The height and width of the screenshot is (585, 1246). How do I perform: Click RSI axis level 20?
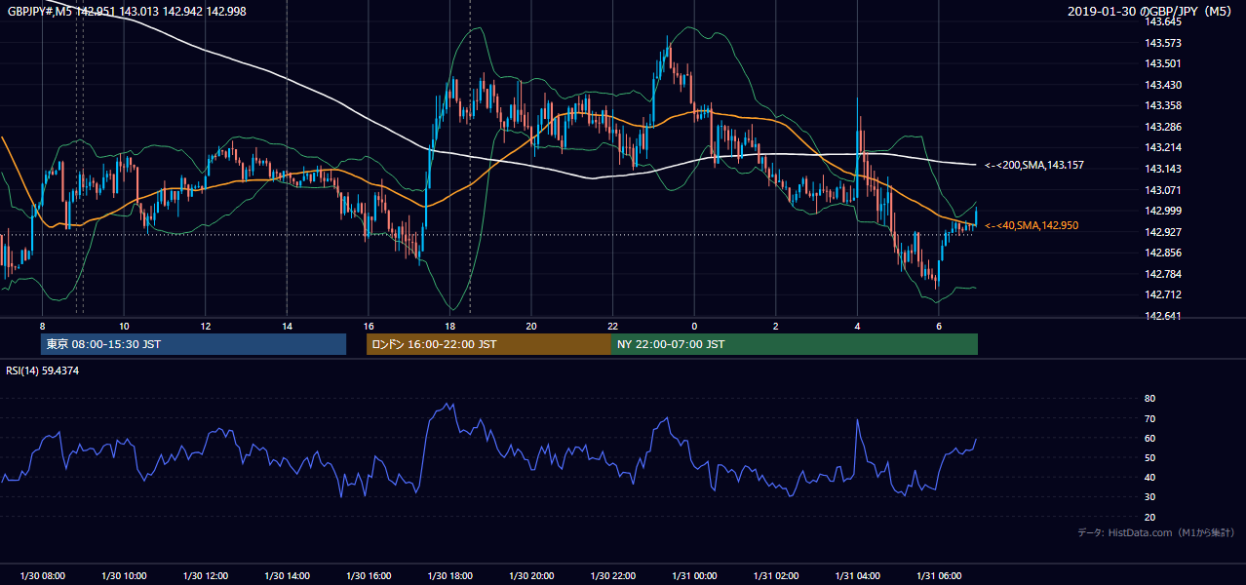tap(1149, 517)
